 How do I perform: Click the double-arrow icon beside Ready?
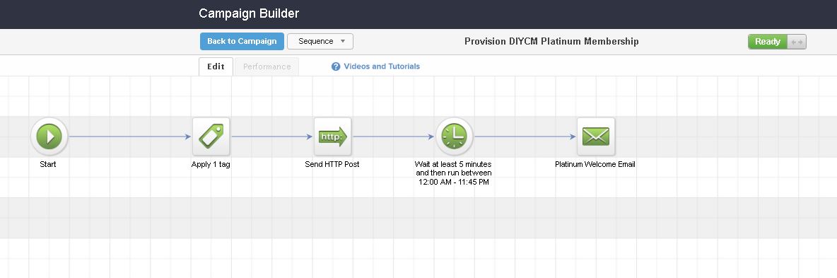[796, 42]
